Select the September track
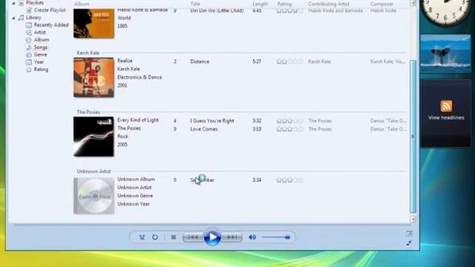Screen dimensions: 475x267 pos(203,179)
